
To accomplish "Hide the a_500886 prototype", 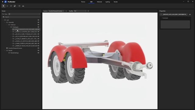I will pos(38,46).
